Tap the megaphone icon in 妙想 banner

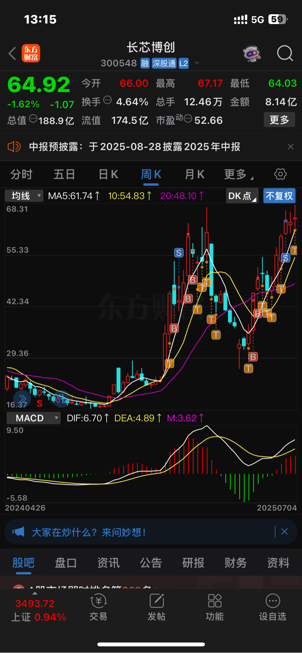[x=18, y=532]
